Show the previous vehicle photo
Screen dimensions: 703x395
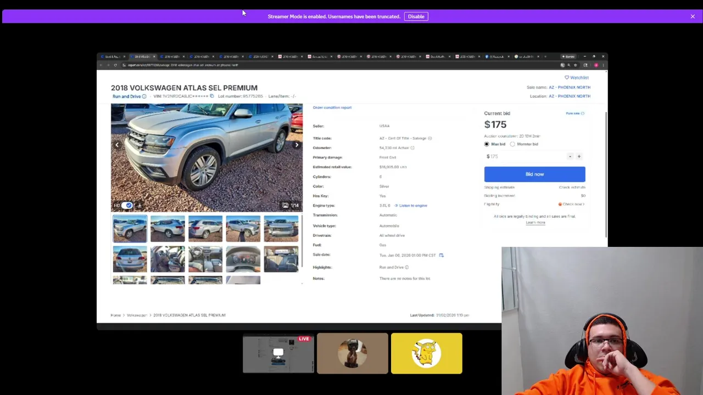point(117,145)
